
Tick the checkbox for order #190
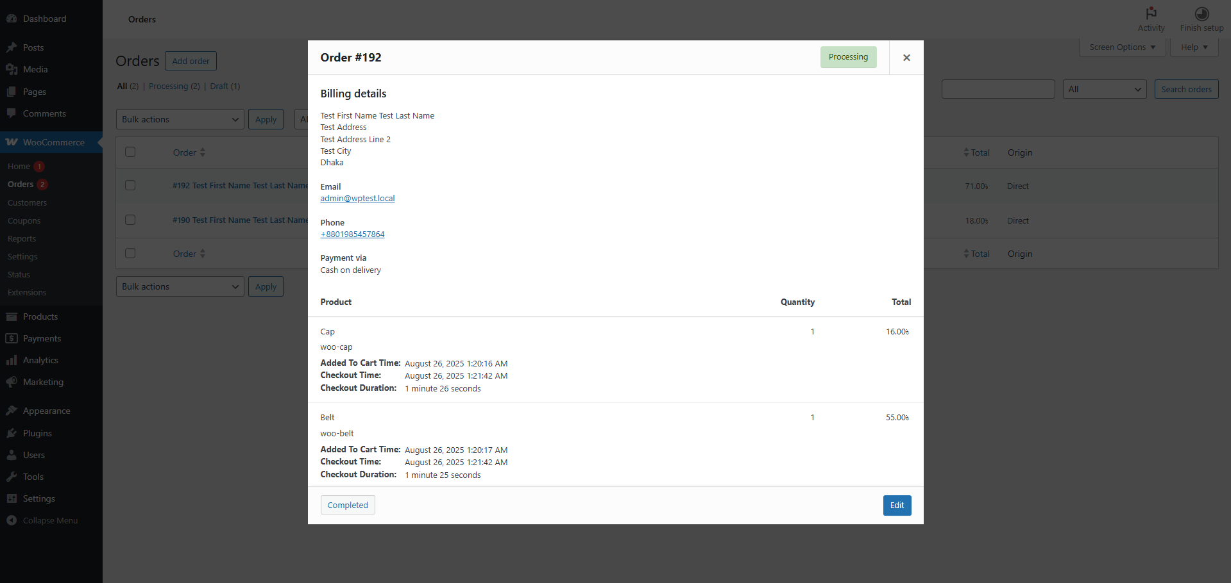point(130,220)
